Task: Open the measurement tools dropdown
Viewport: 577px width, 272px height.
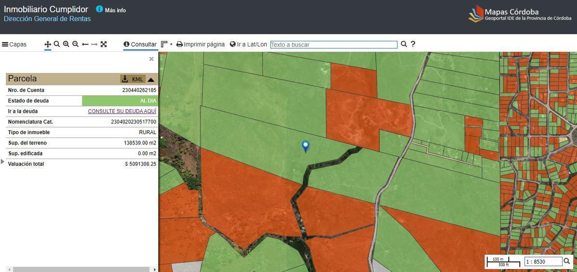Action: [x=166, y=44]
